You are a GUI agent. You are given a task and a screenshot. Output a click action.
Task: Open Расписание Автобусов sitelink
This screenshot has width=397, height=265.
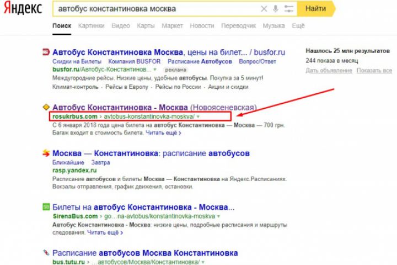tap(200, 62)
